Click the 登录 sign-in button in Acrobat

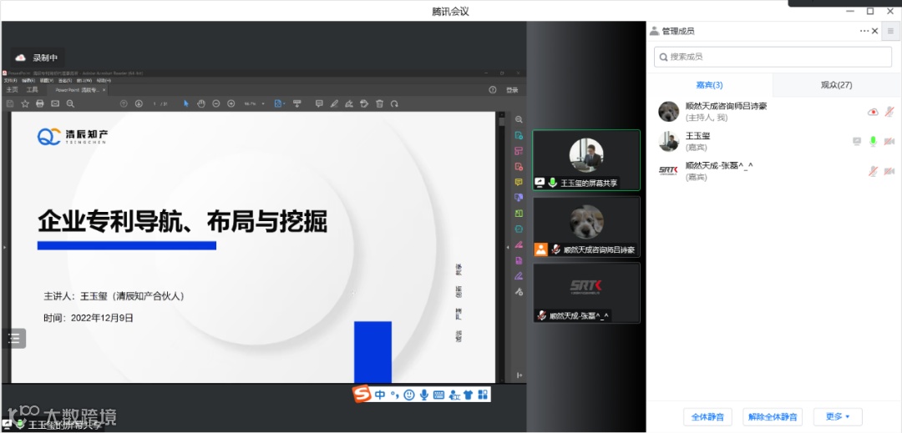tap(512, 90)
